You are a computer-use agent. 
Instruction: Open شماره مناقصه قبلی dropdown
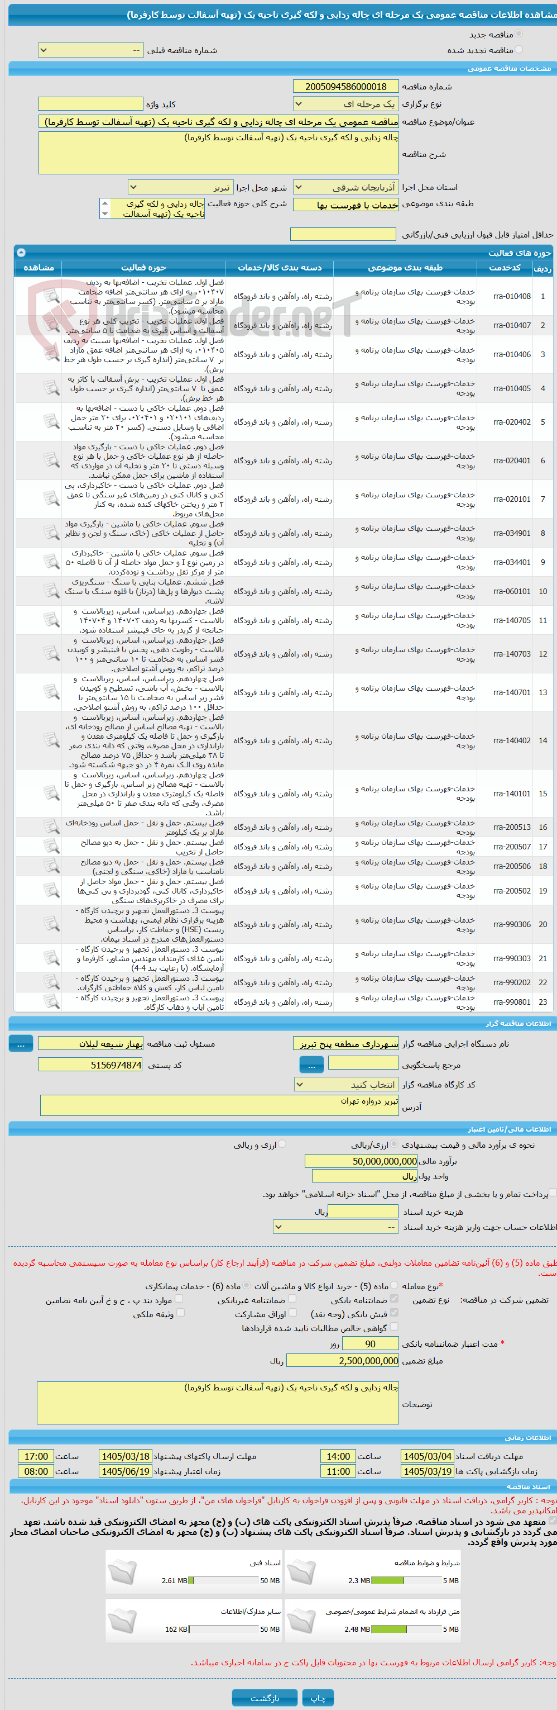coord(91,50)
